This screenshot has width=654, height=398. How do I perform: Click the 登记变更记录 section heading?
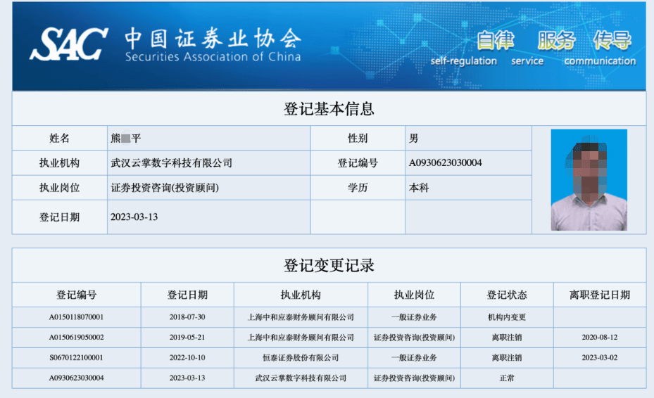(x=329, y=265)
